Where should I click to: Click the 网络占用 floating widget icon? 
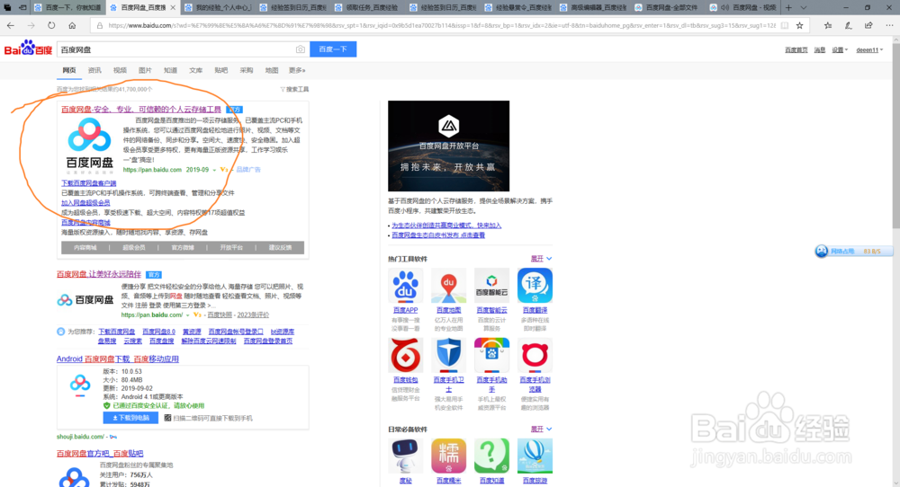click(822, 251)
